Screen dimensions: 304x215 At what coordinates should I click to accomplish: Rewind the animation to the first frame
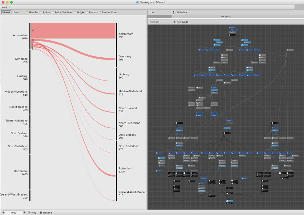[x=46, y=213]
